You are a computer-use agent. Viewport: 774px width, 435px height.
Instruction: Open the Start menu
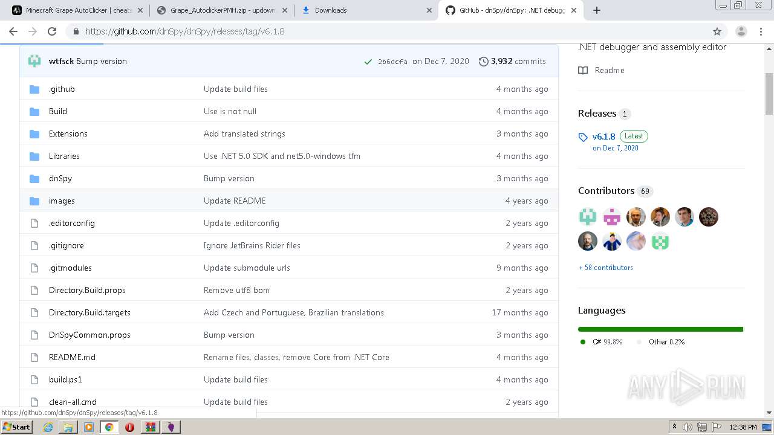click(16, 427)
